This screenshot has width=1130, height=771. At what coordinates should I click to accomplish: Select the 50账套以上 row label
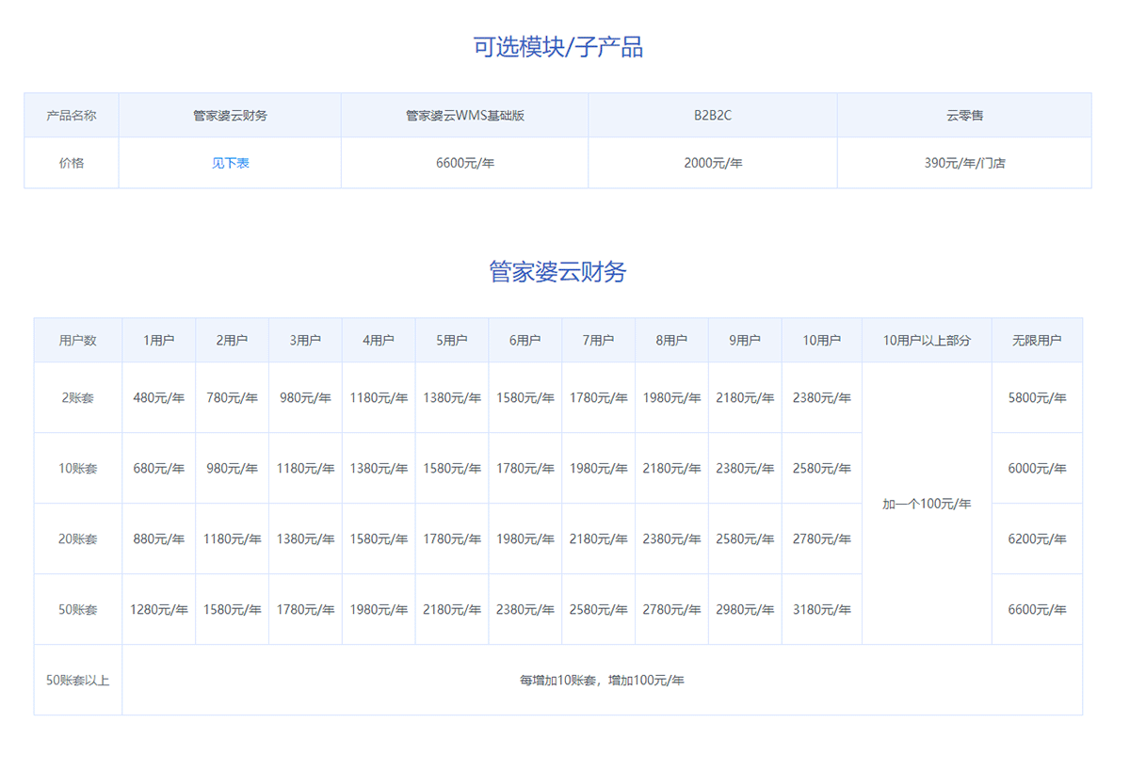tap(78, 680)
